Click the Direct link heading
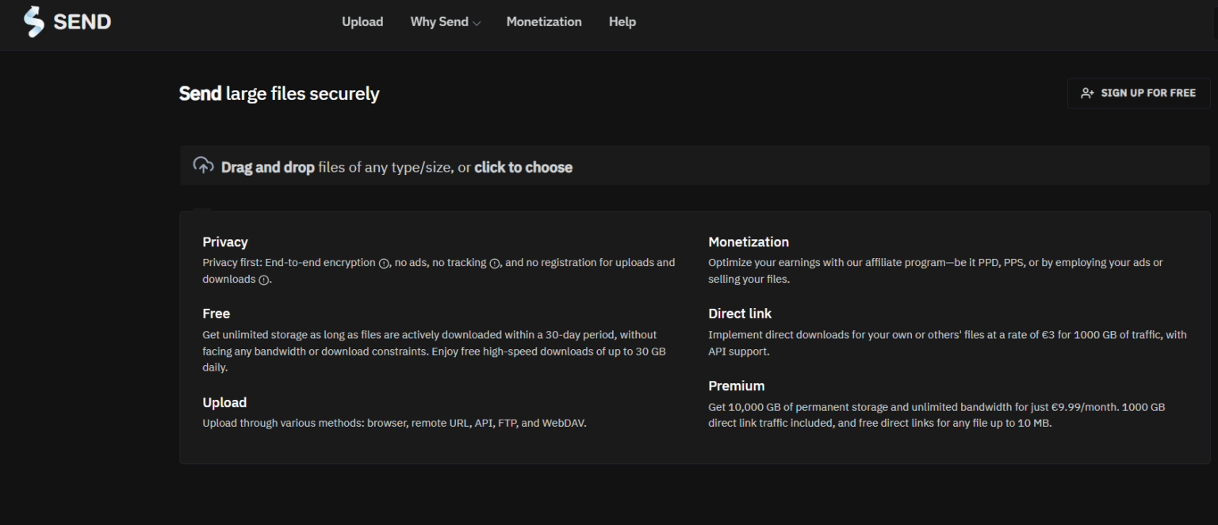 point(740,314)
